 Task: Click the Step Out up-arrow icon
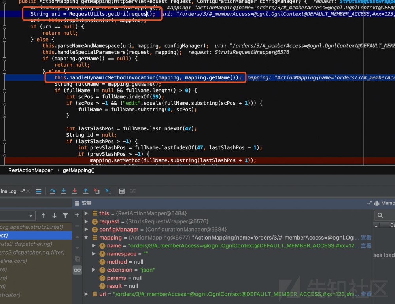point(86,191)
